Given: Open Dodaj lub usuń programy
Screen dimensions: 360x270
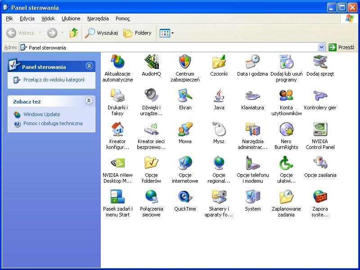Looking at the screenshot, I should [286, 68].
